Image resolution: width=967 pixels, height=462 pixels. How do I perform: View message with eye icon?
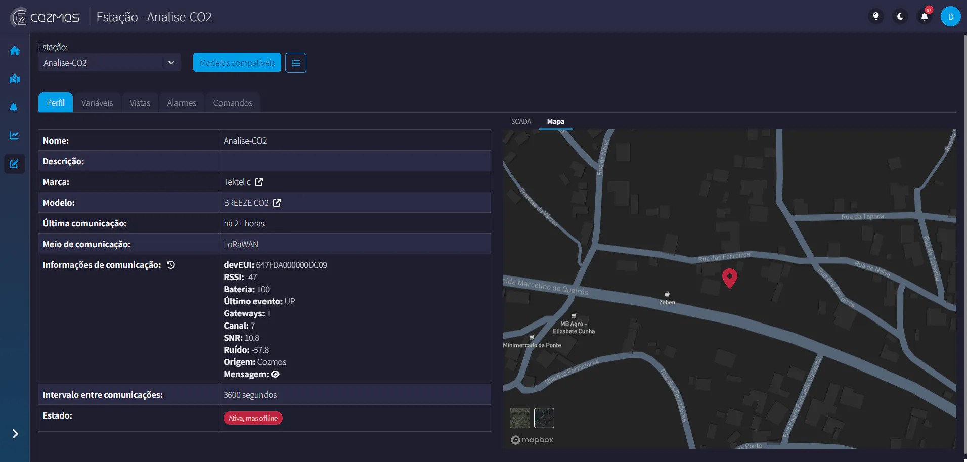tap(275, 375)
